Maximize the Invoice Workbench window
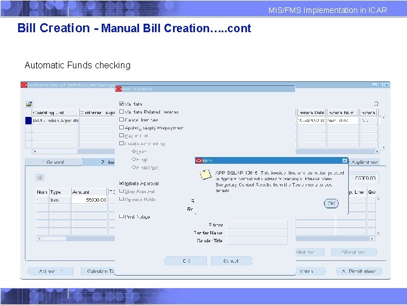Screen dimensions: 407x305 (381, 85)
